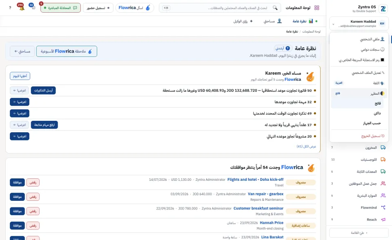This screenshot has height=240, width=392.
Task: Open the notifications bell with 294 badge
Action: (22, 7)
